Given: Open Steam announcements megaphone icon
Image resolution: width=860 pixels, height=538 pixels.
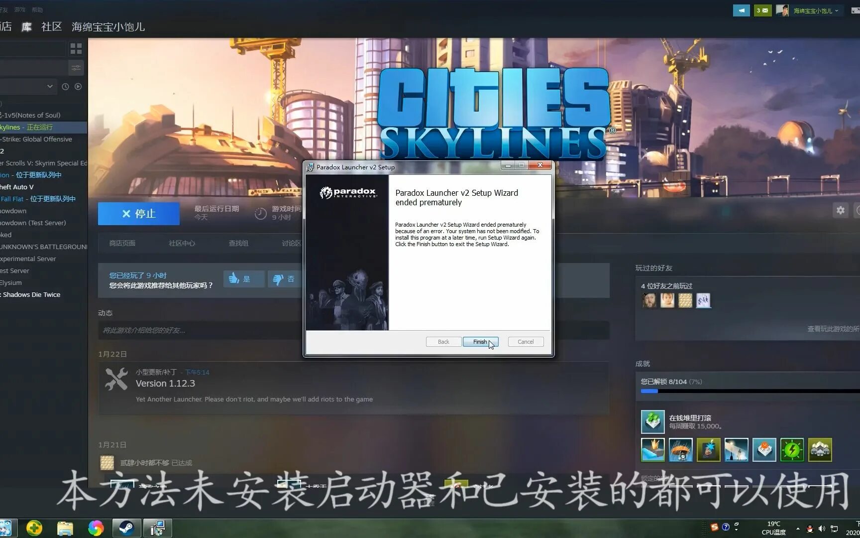Looking at the screenshot, I should coord(742,10).
